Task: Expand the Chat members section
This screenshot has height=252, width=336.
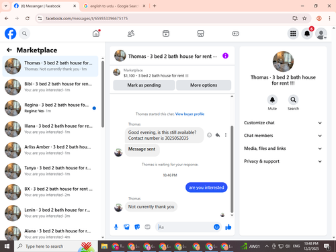Action: 283,136
